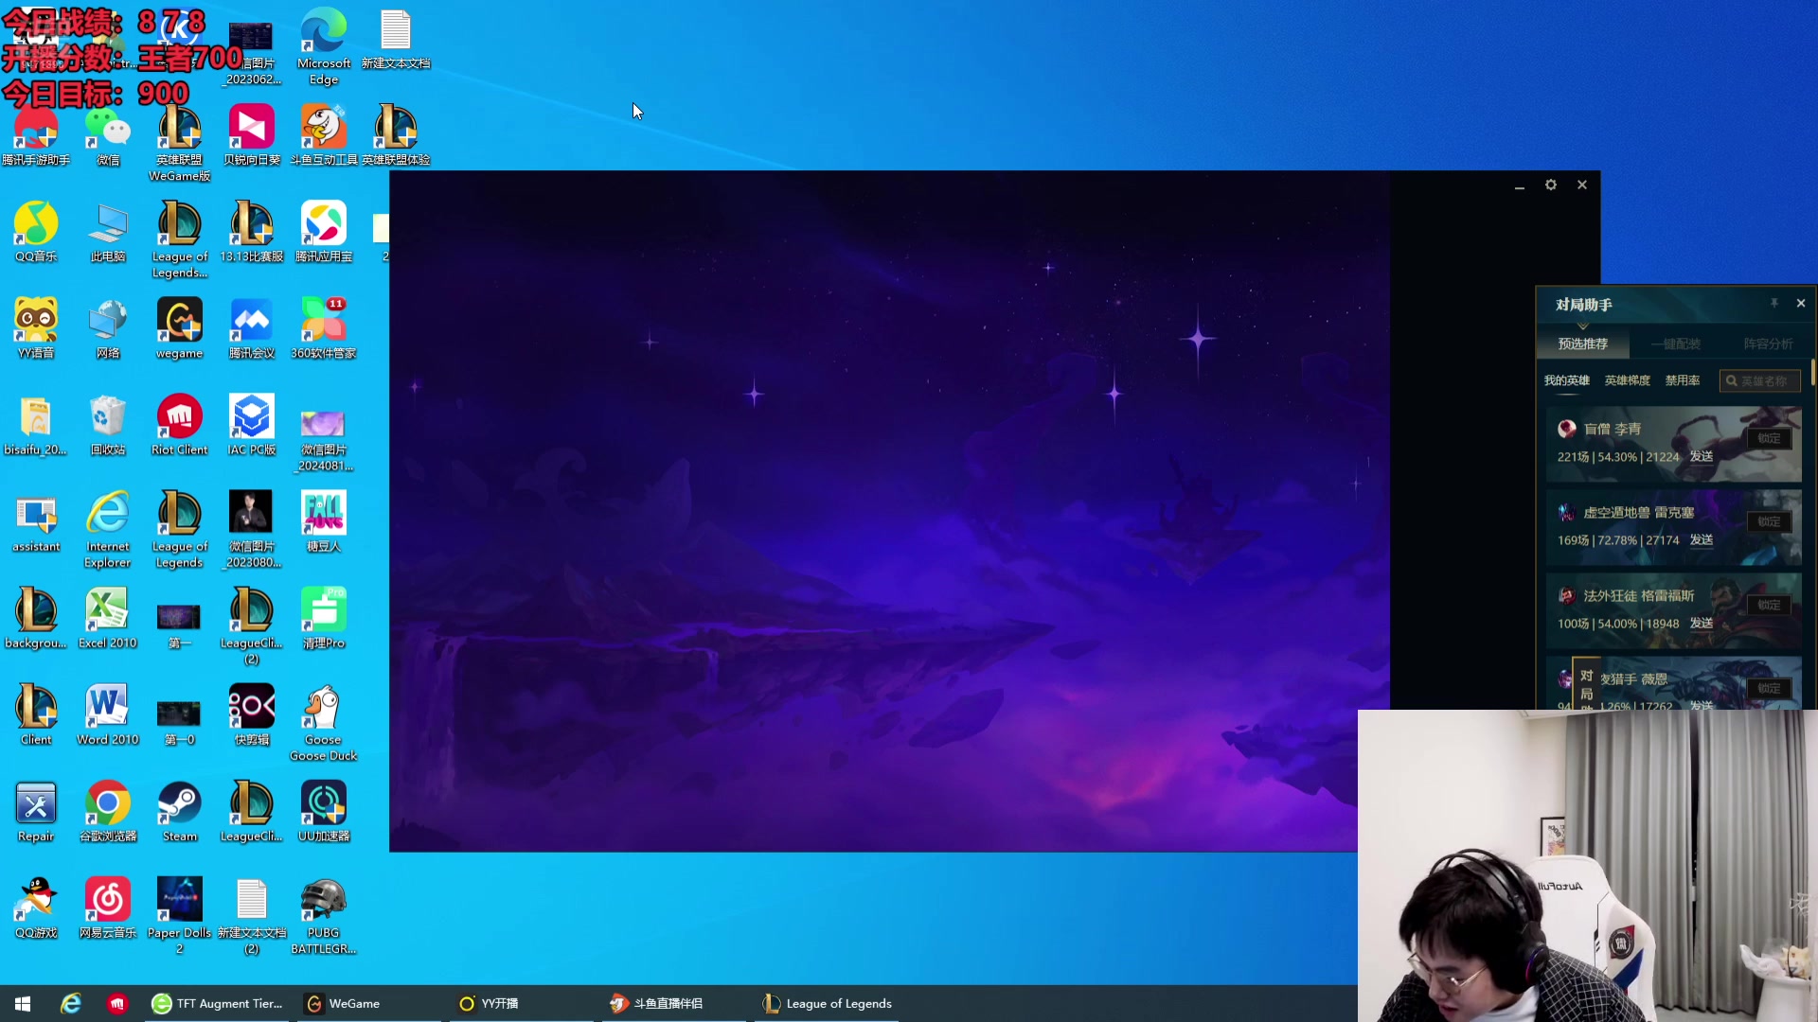Select the 糖豆人 desktop icon
The image size is (1818, 1022).
pyautogui.click(x=323, y=521)
